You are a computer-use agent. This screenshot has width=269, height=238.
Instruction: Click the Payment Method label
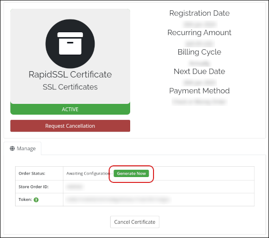coord(199,91)
